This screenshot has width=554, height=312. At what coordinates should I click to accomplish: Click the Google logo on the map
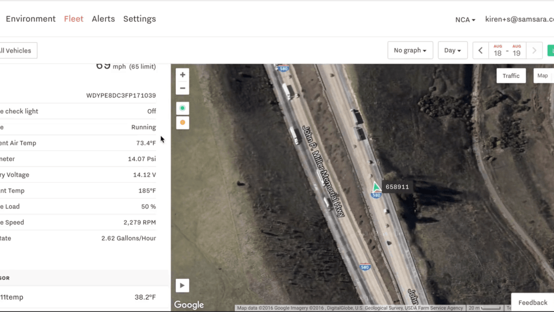188,305
